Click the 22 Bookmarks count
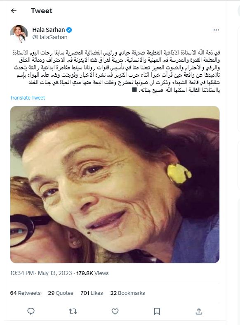This screenshot has height=325, width=240. click(127, 293)
